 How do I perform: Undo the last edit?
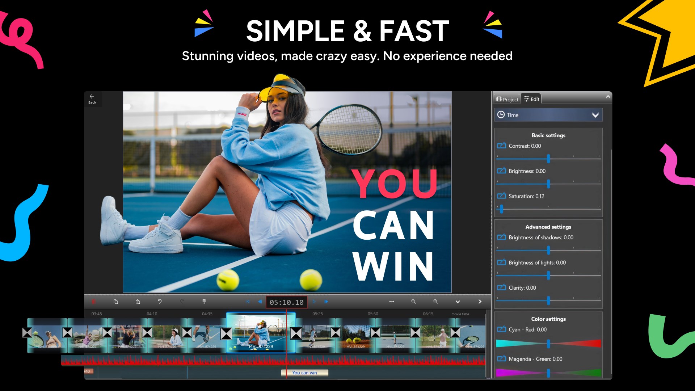[160, 302]
